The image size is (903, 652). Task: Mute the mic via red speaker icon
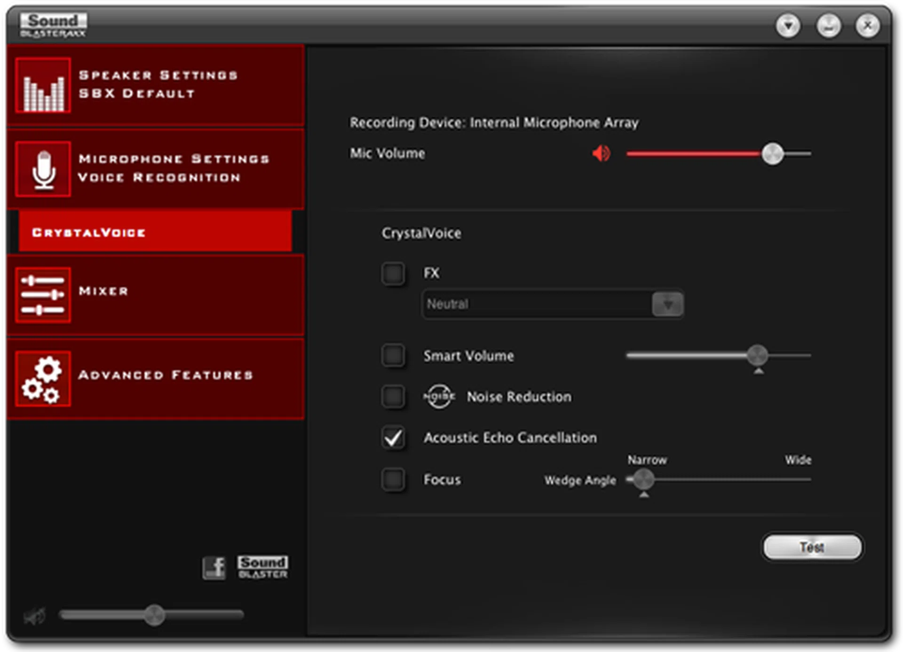(x=601, y=153)
